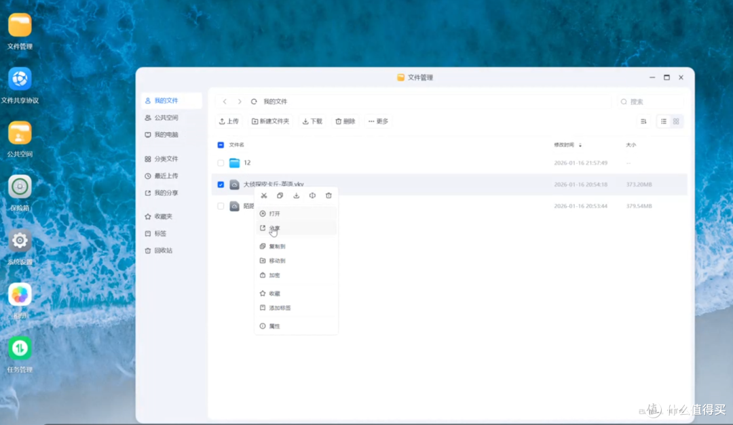Select 我的文件 in the sidebar
Viewport: 733px width, 425px height.
coord(172,101)
